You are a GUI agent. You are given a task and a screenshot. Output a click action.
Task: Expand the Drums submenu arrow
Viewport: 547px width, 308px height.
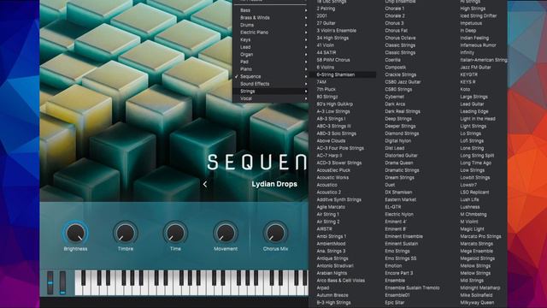[x=306, y=25]
